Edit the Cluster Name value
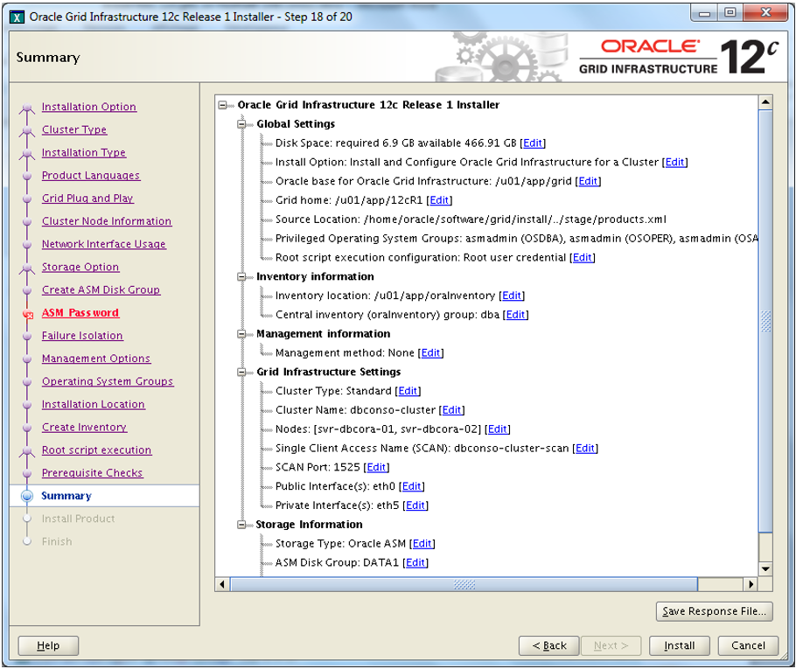This screenshot has height=669, width=796. coord(452,410)
